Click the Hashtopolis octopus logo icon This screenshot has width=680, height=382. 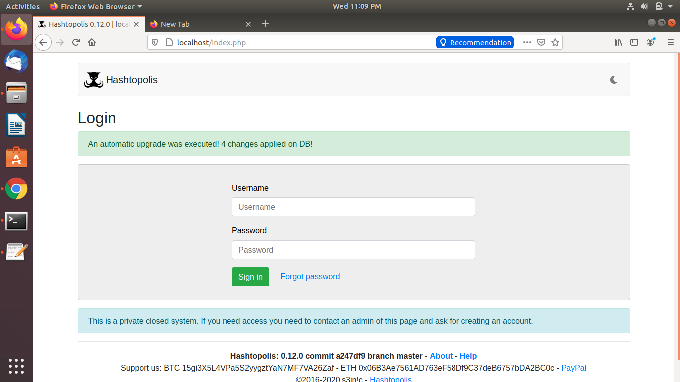pos(93,80)
